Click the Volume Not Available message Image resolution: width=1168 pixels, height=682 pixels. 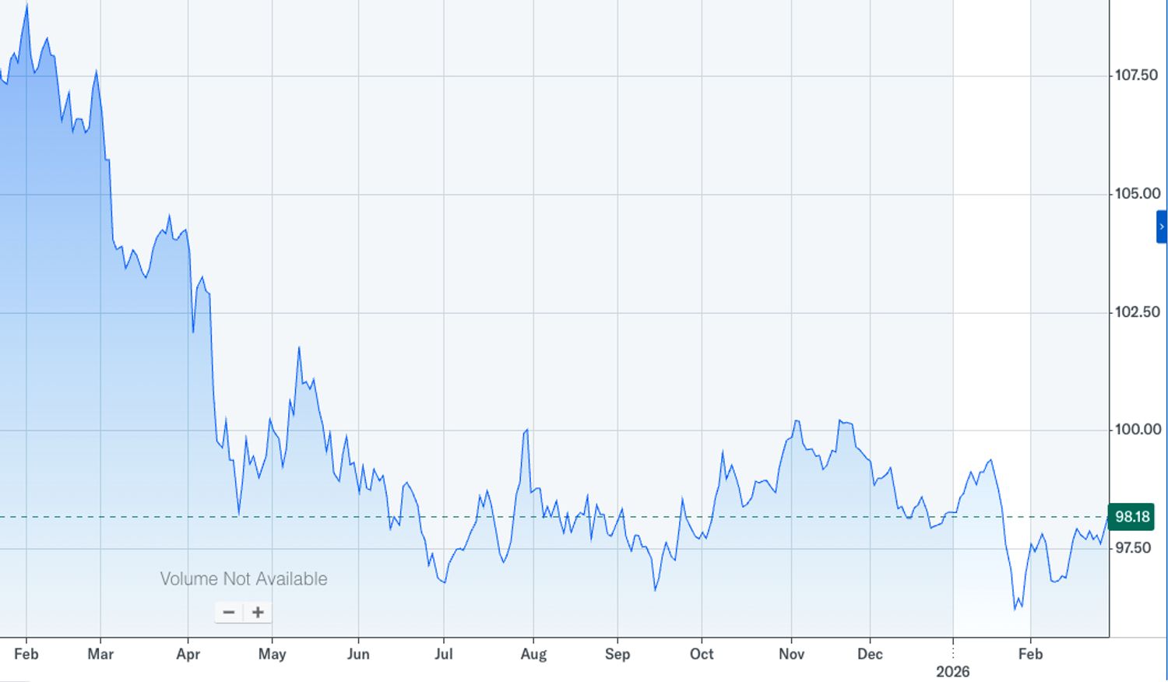click(x=244, y=579)
